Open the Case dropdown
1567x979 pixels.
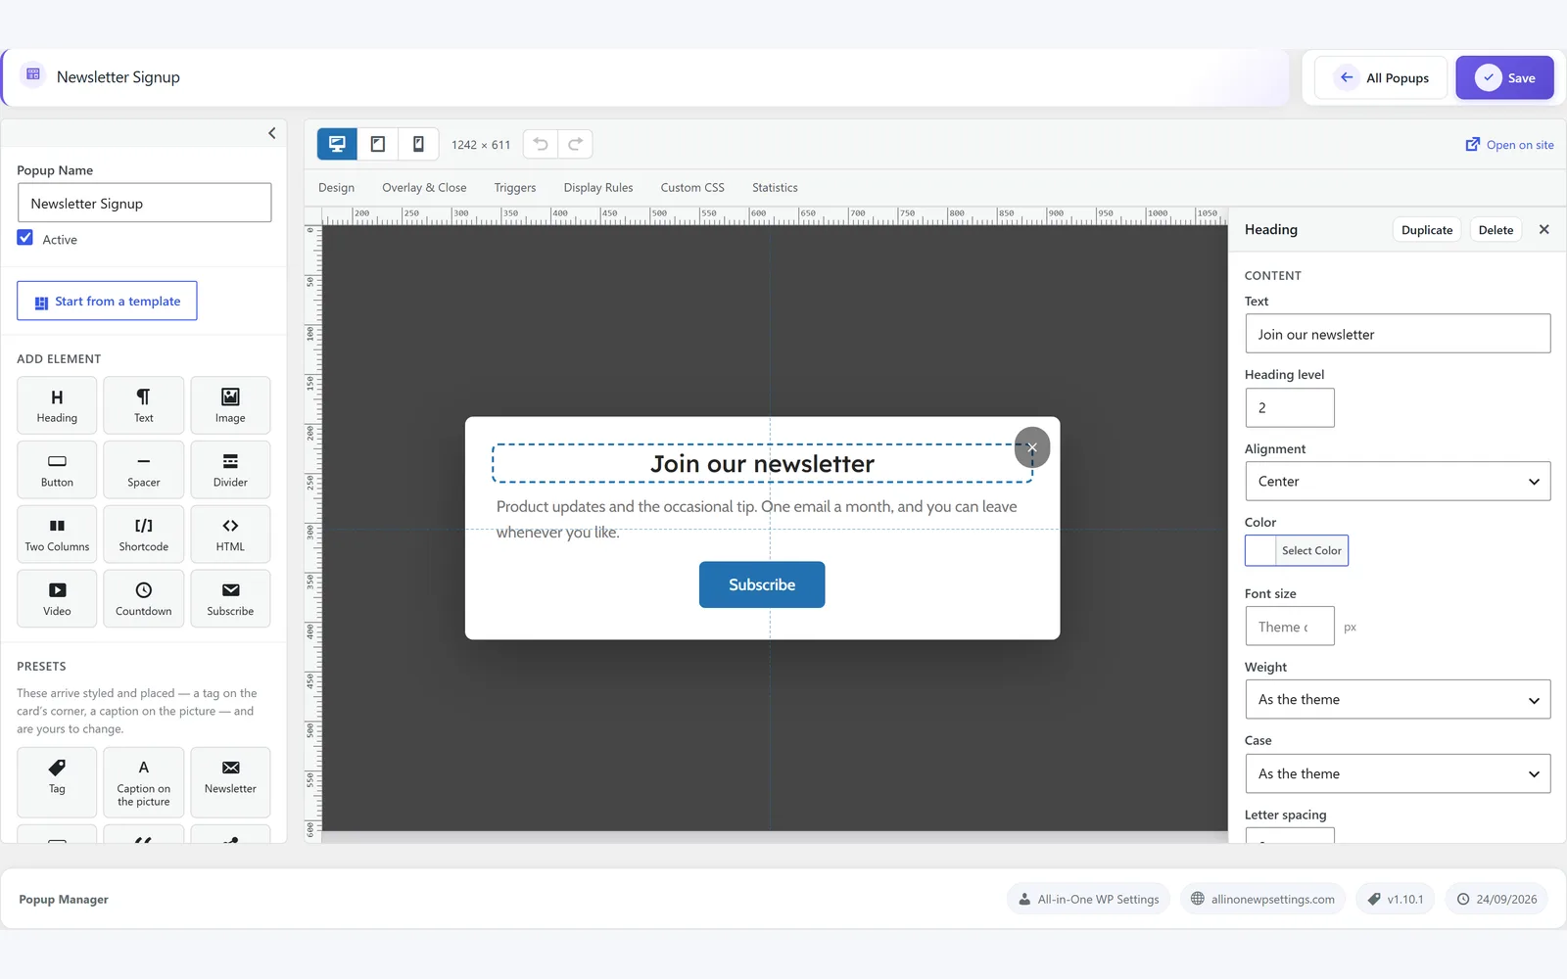coord(1398,773)
